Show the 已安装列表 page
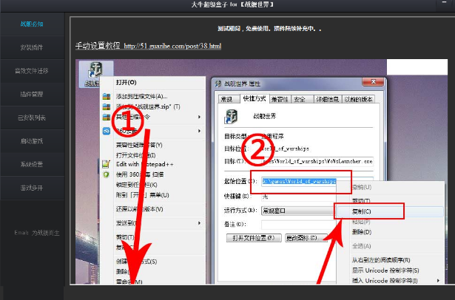The image size is (455, 300). click(x=32, y=117)
